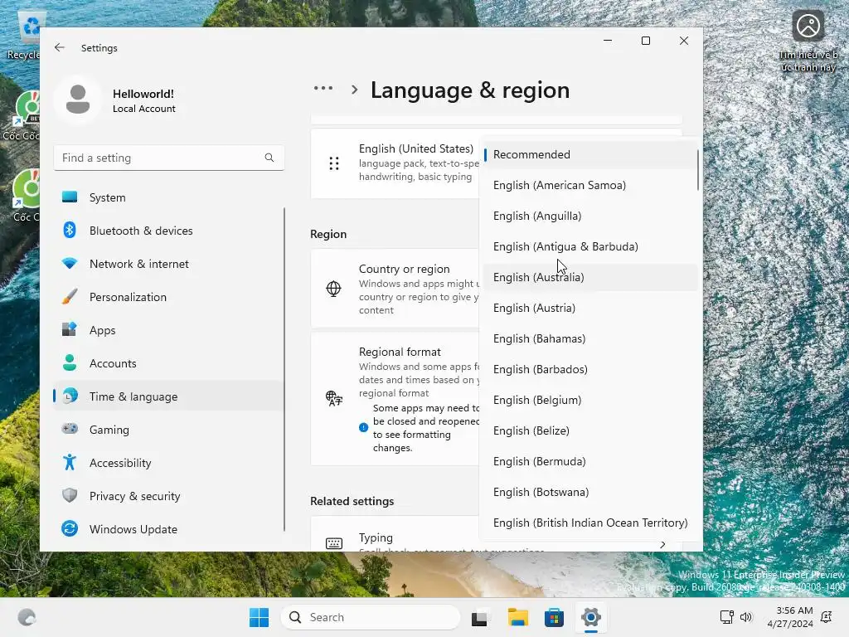Open Microsoft Store from taskbar
Image resolution: width=849 pixels, height=637 pixels.
(x=554, y=617)
